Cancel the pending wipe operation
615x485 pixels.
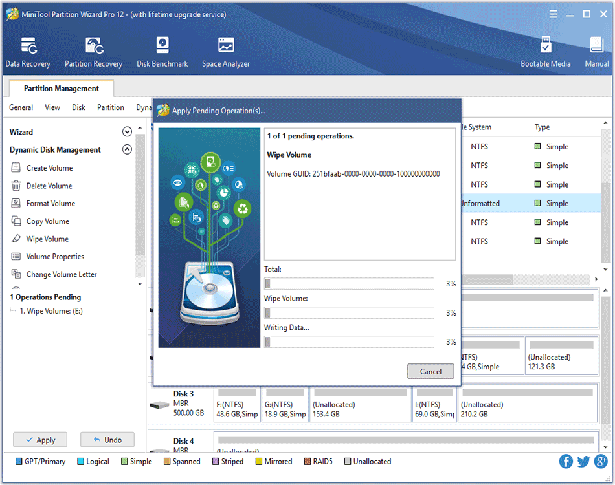430,371
